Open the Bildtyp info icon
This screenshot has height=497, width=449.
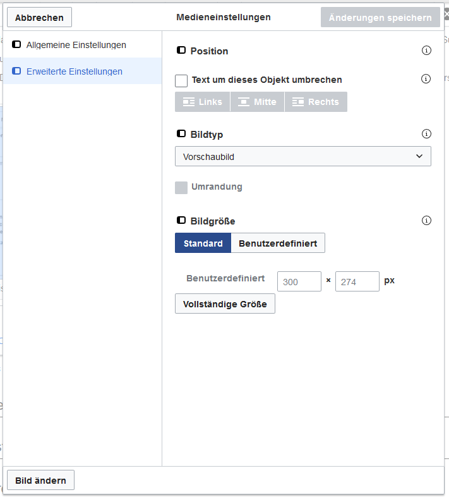coord(426,134)
